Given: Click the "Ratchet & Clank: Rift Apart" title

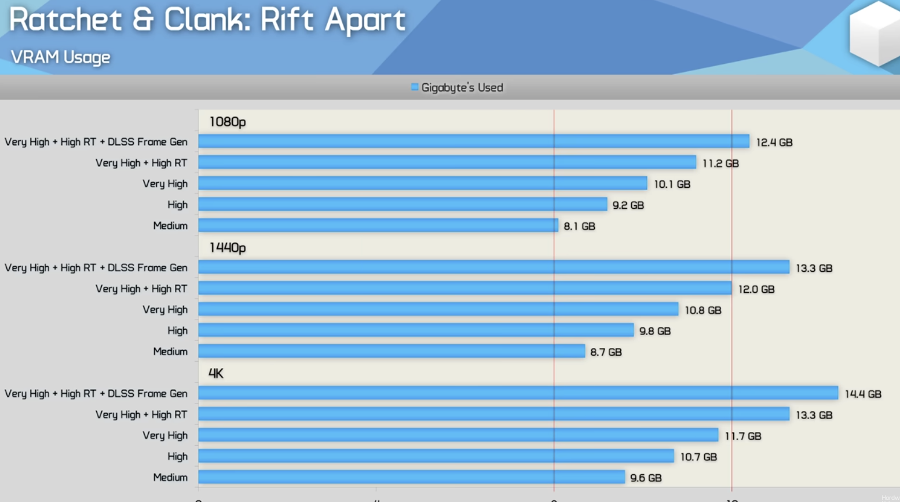Looking at the screenshot, I should [x=207, y=20].
